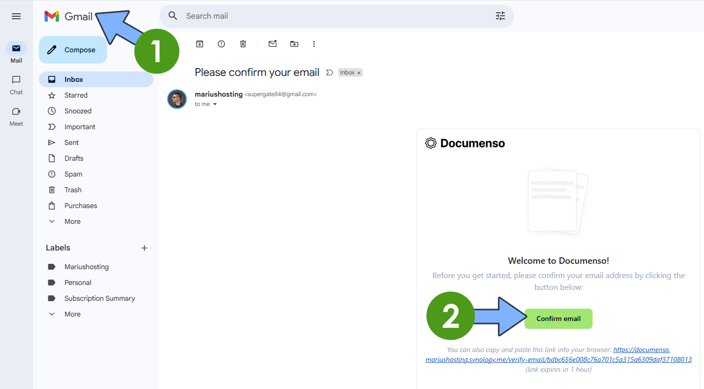Switch to the Chat tab

coord(16,84)
